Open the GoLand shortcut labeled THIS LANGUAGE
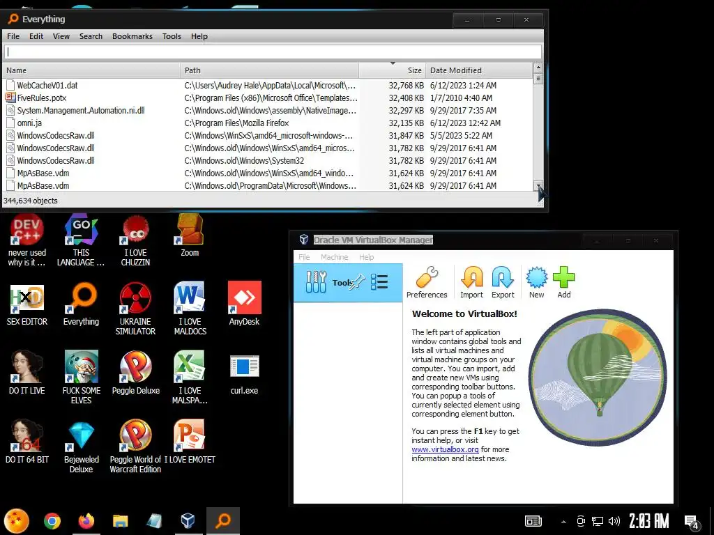This screenshot has width=714, height=535. [x=81, y=240]
